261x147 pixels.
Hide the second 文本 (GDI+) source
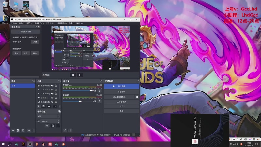pos(52,94)
